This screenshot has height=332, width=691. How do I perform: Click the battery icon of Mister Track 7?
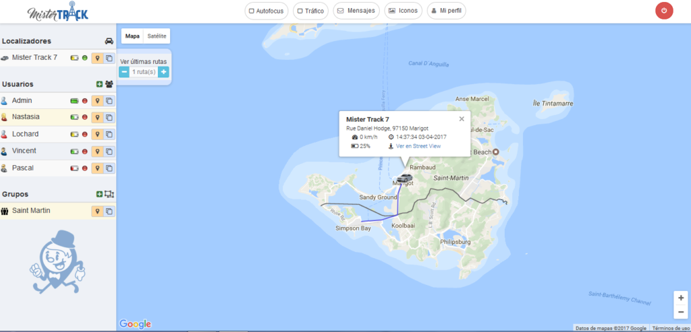pyautogui.click(x=74, y=58)
